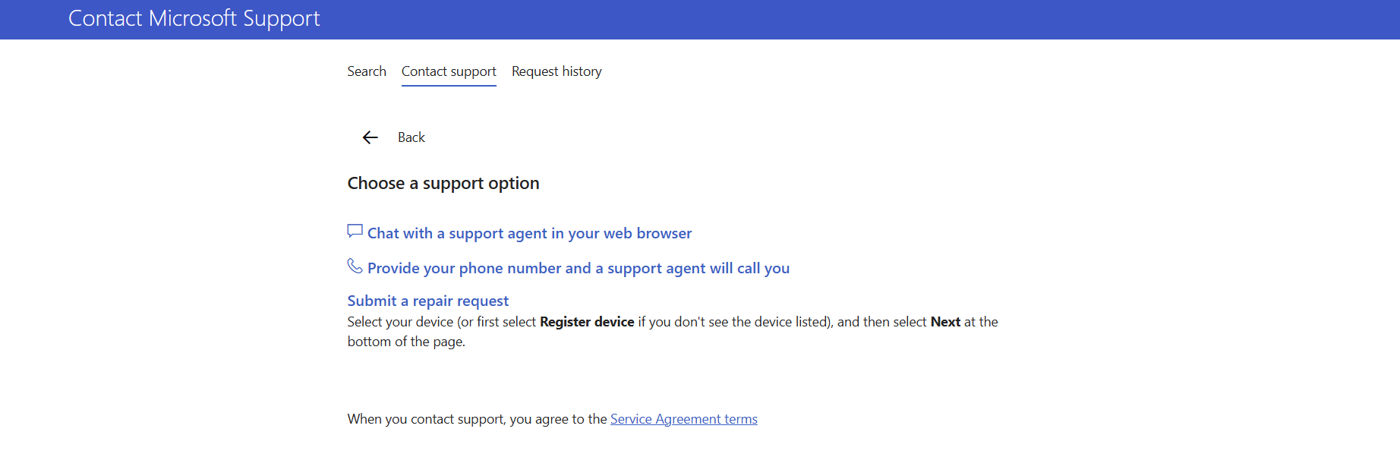This screenshot has width=1400, height=476.
Task: Open the Service Agreement terms link
Action: tap(683, 419)
